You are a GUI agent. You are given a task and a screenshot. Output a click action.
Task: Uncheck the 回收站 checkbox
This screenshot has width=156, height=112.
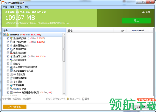tap(8, 63)
